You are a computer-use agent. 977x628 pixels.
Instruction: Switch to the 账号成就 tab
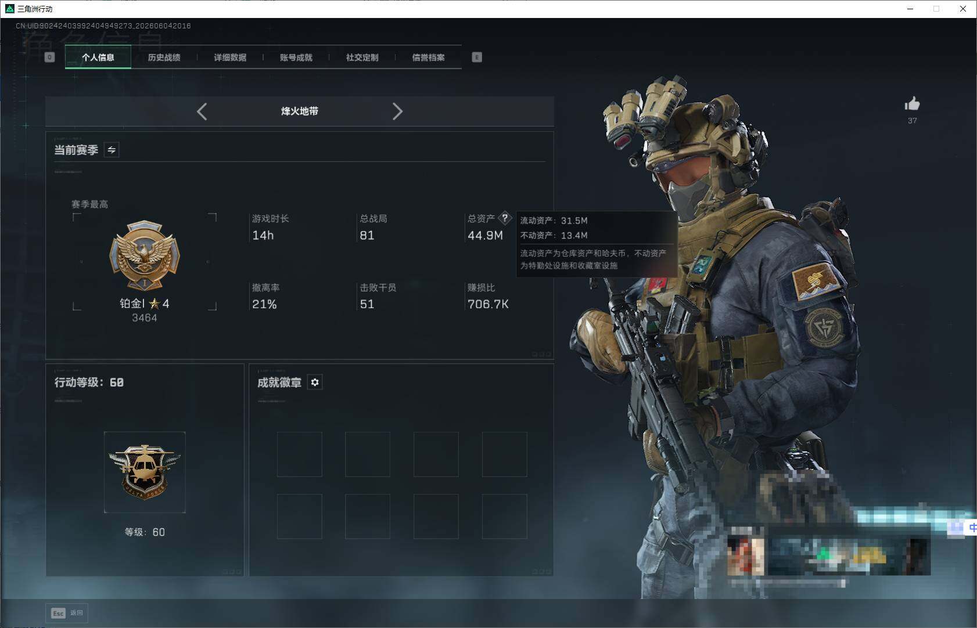tap(296, 57)
